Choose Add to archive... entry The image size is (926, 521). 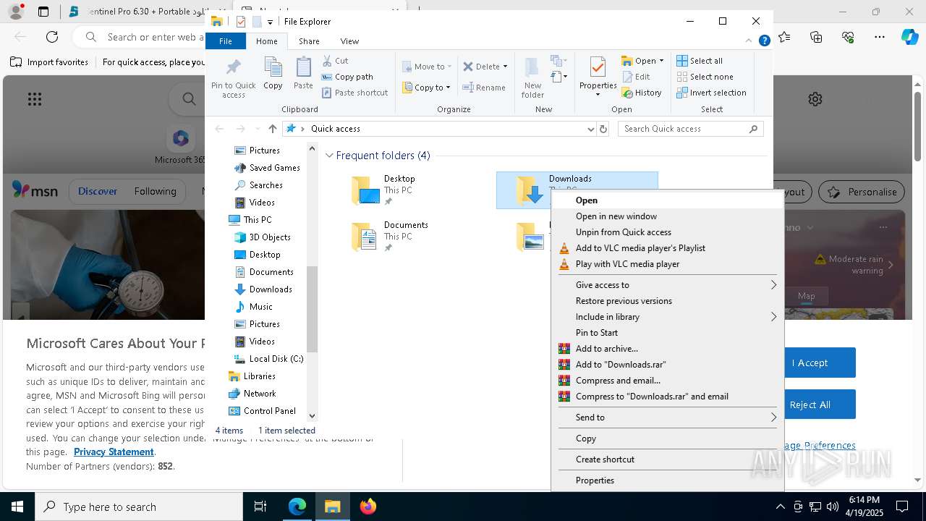pos(667,349)
